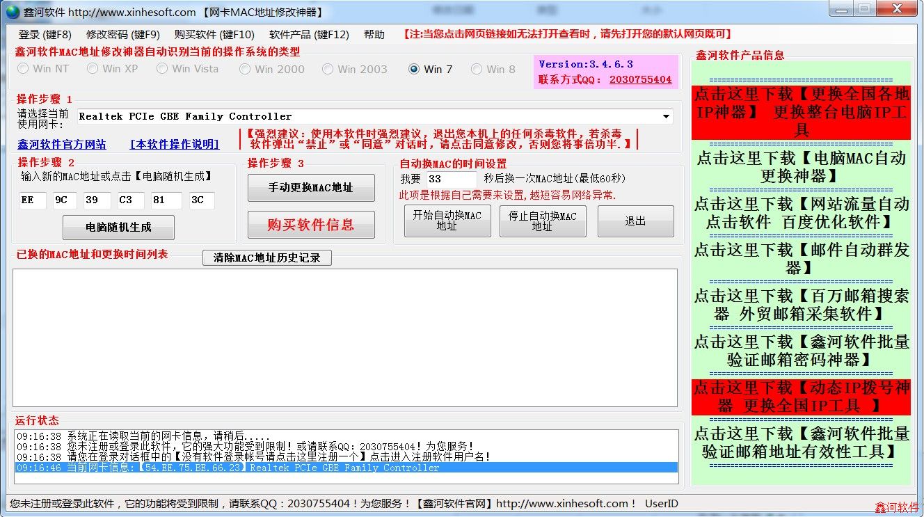Click the 邮件自动群发器 download link
This screenshot has width=924, height=517.
801,259
